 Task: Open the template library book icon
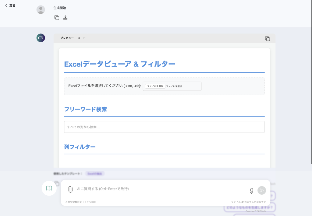49,188
